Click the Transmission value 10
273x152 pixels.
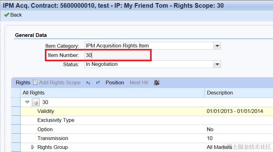pos(210,138)
